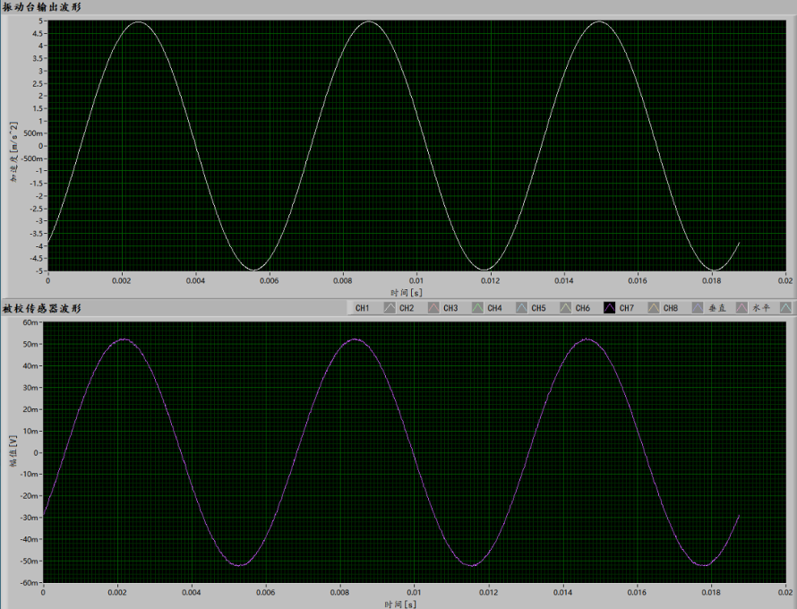Image resolution: width=797 pixels, height=609 pixels.
Task: Select the CH5 legend label
Action: 538,308
